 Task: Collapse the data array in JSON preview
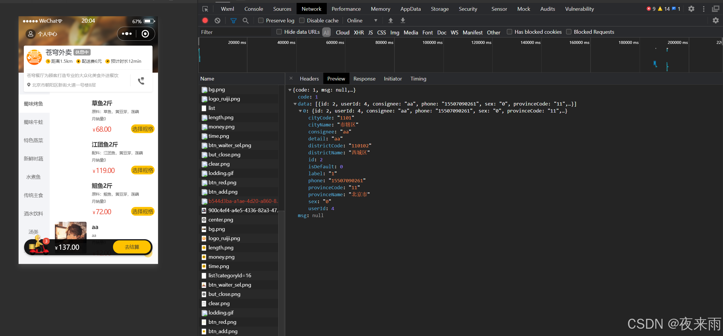295,104
